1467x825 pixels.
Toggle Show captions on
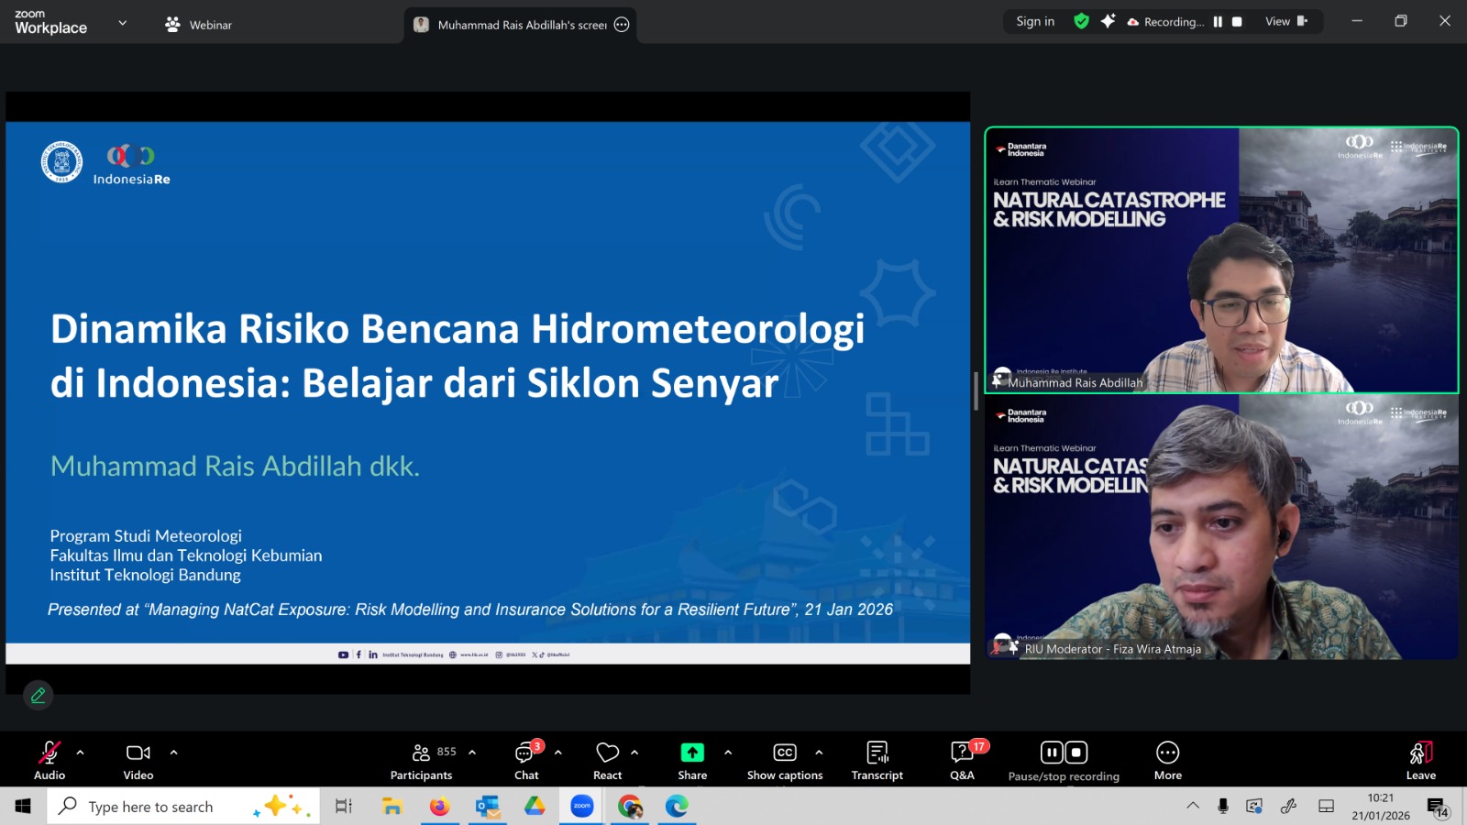tap(785, 760)
